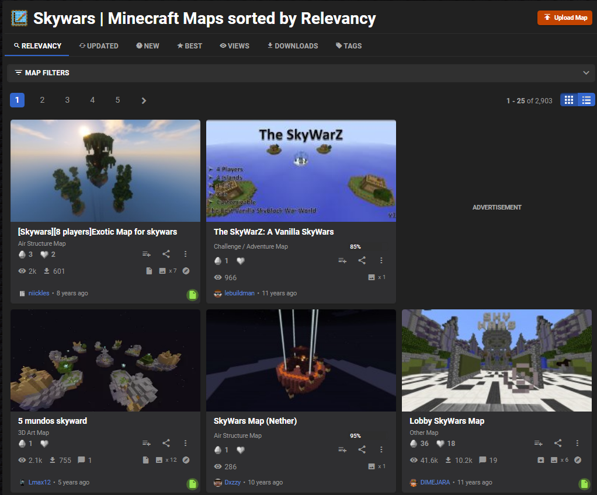Click the next page arrow

pyautogui.click(x=144, y=100)
